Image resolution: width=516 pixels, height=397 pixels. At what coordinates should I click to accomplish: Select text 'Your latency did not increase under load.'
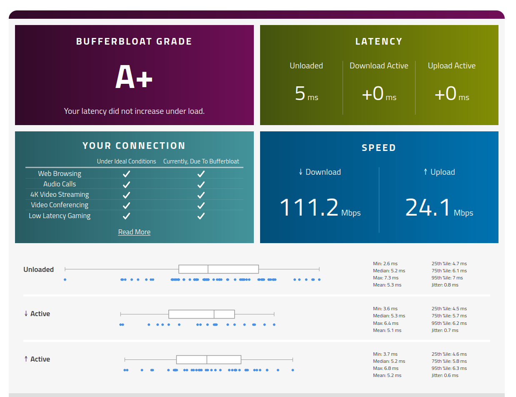point(134,111)
